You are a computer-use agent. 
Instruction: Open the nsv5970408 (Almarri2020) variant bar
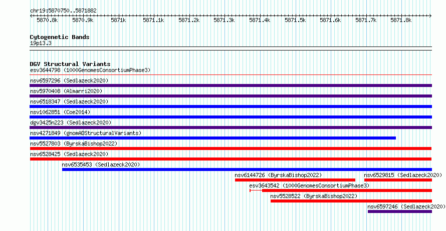coord(231,96)
